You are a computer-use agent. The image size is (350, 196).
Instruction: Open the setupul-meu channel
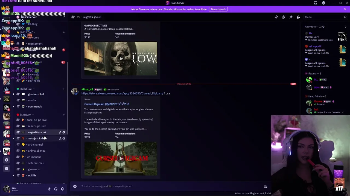[x=40, y=163]
